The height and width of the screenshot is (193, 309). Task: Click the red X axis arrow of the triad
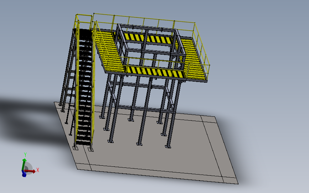[30, 171]
